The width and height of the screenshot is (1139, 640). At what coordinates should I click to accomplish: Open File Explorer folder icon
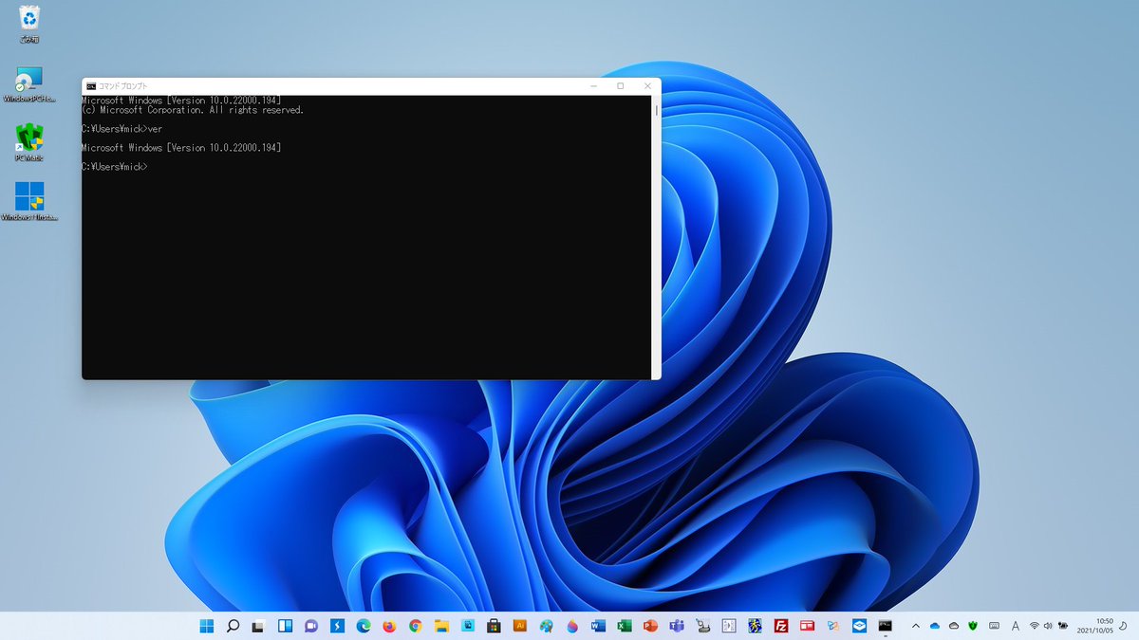(441, 626)
